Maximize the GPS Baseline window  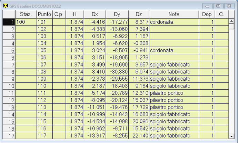pos(218,6)
